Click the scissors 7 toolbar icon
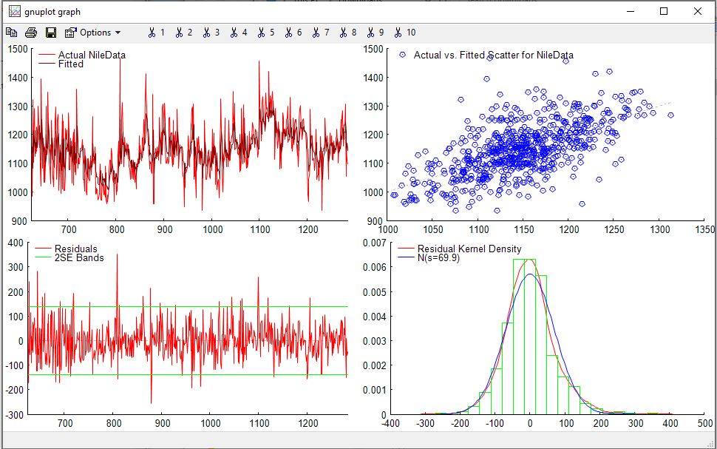 (x=320, y=33)
